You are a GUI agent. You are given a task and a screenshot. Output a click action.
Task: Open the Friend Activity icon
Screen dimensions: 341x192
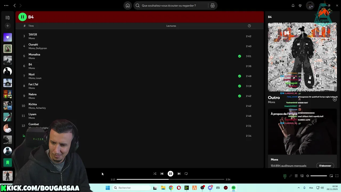300,6
